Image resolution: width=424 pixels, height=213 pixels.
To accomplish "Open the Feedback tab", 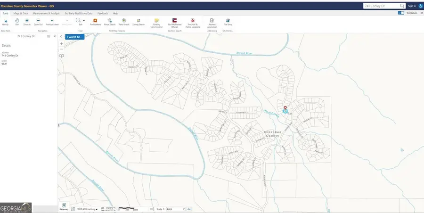I will pos(103,13).
